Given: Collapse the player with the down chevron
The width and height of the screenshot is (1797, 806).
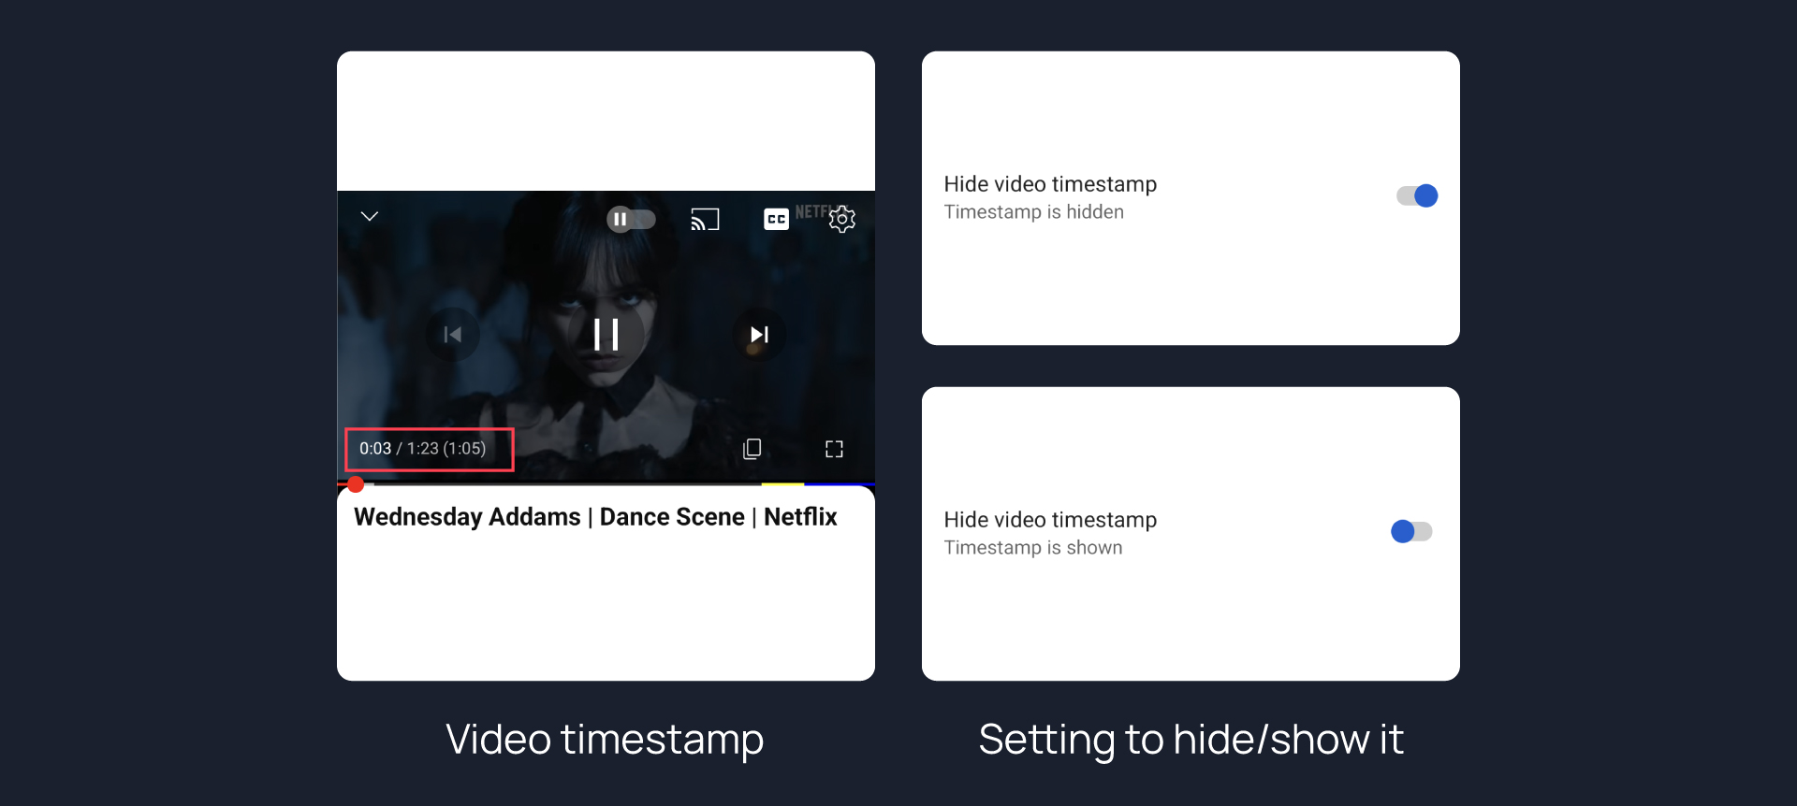Looking at the screenshot, I should tap(370, 216).
